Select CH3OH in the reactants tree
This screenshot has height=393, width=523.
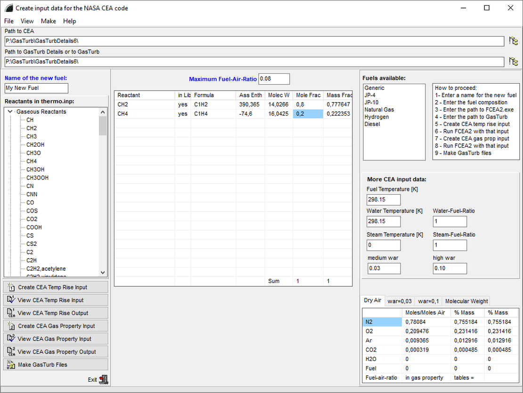35,169
